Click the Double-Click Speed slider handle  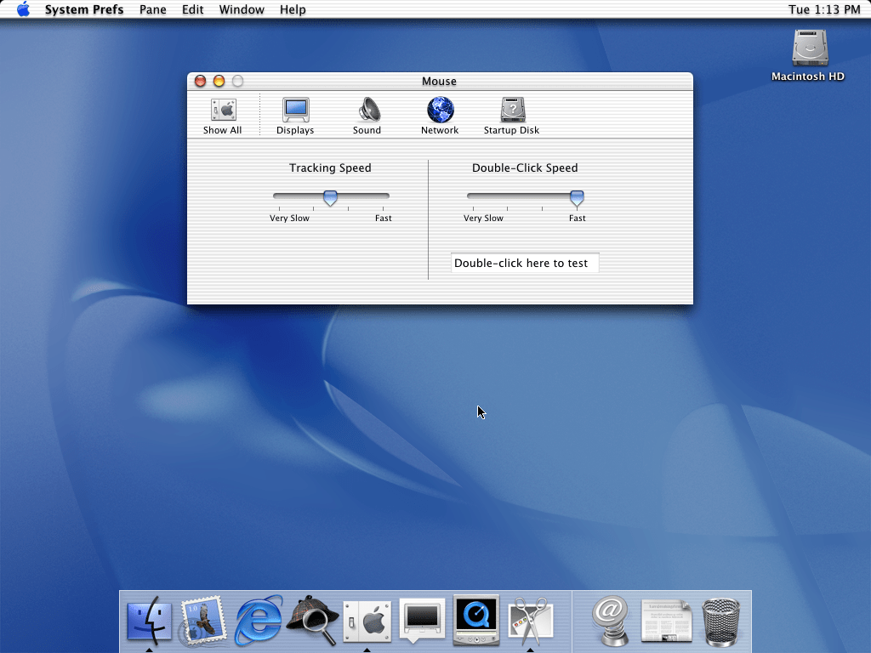click(x=577, y=198)
